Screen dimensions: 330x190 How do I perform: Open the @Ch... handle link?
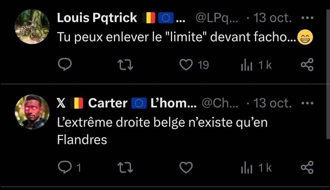tap(220, 104)
